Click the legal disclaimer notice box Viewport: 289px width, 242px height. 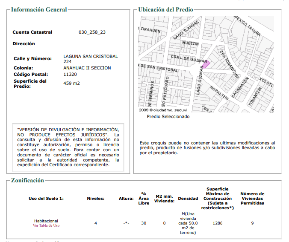[x=68, y=147]
